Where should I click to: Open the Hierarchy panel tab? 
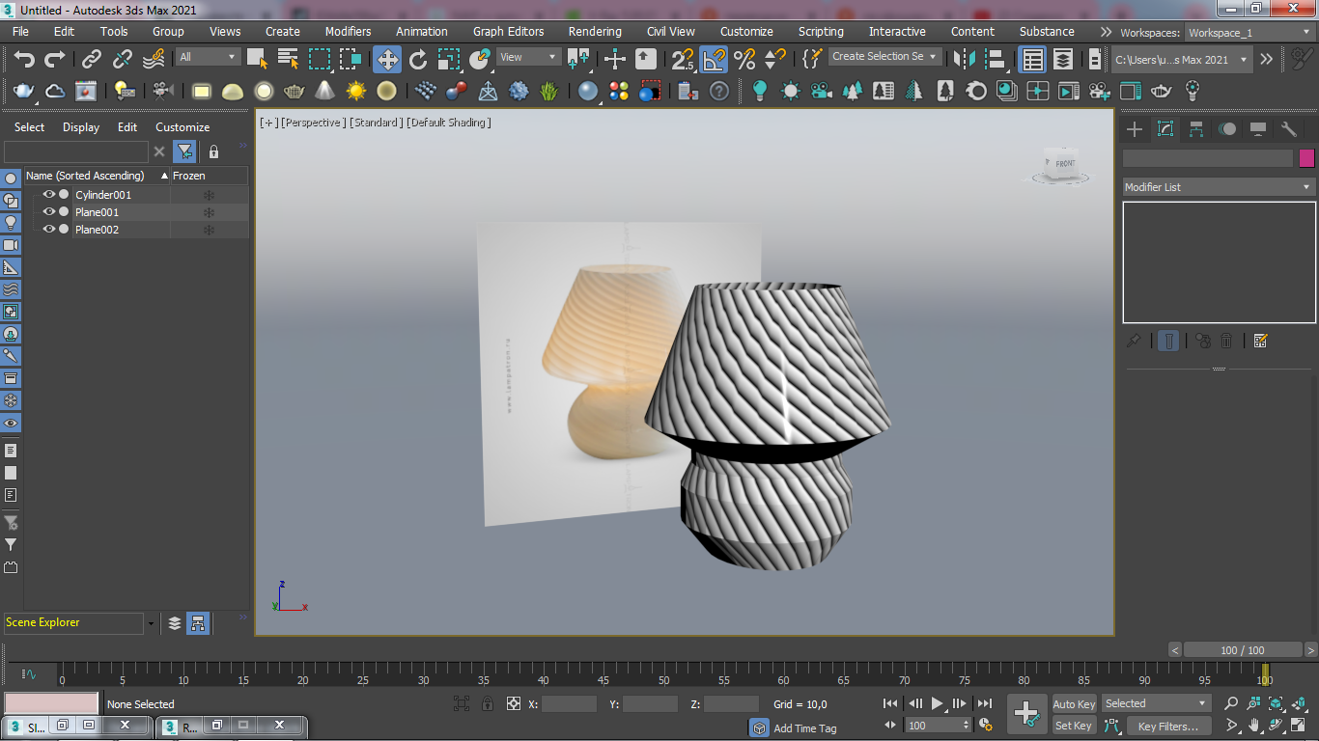[1196, 129]
